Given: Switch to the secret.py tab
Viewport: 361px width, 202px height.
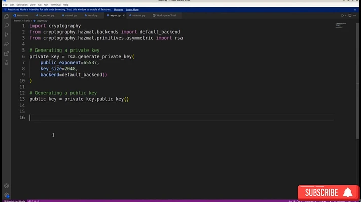Looking at the screenshot, I should [69, 15].
